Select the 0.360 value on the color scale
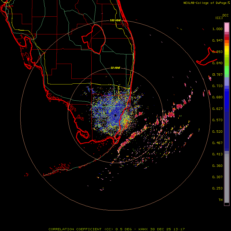 pyautogui.click(x=217, y=166)
